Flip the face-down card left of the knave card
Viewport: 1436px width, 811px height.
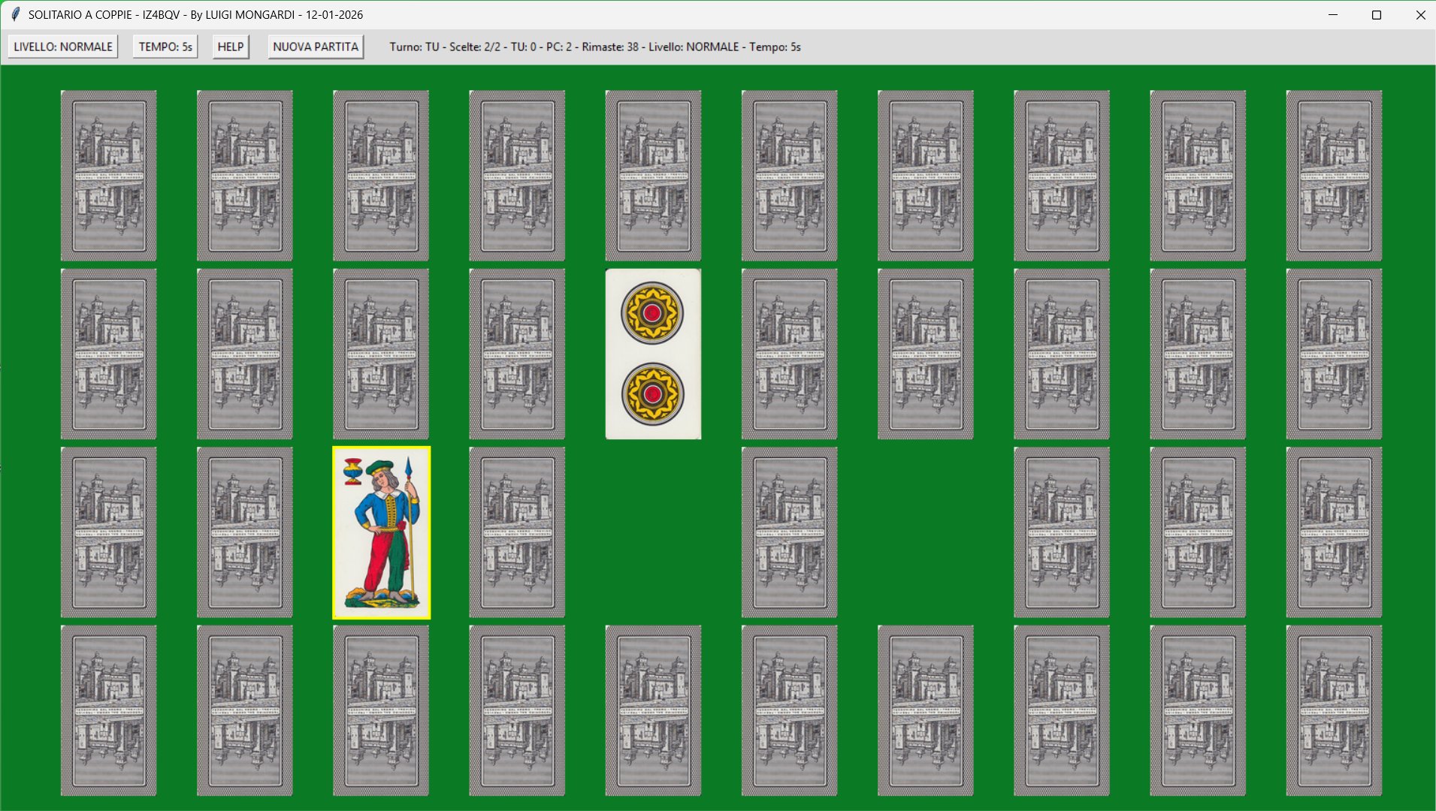[x=245, y=532]
